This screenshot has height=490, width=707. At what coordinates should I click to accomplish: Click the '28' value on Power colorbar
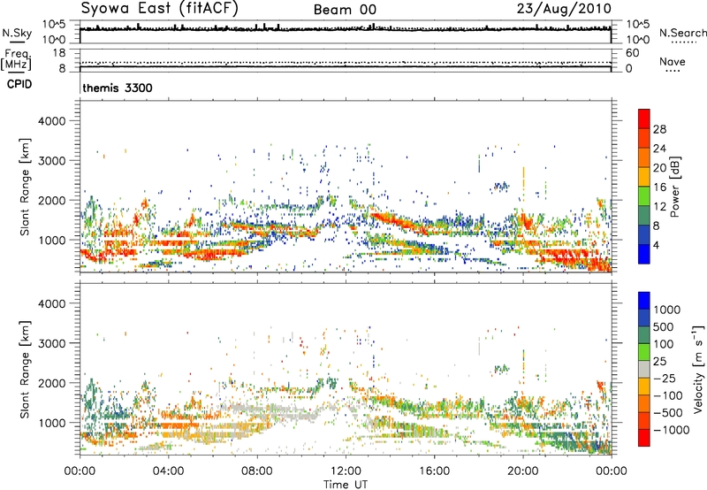(x=659, y=129)
